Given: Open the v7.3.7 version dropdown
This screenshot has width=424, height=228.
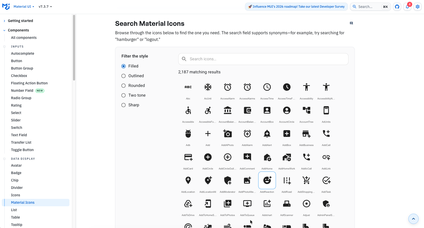Looking at the screenshot, I should point(45,7).
